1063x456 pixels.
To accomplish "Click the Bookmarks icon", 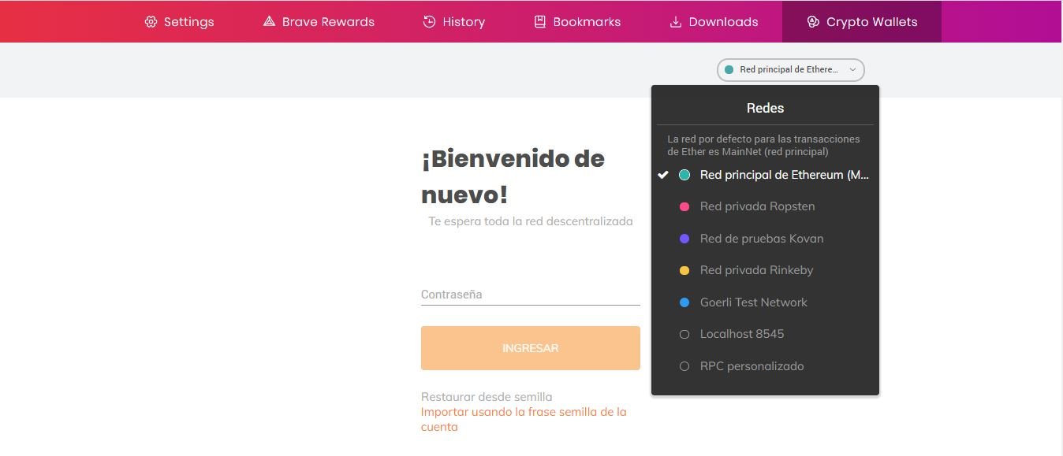I will [x=539, y=21].
